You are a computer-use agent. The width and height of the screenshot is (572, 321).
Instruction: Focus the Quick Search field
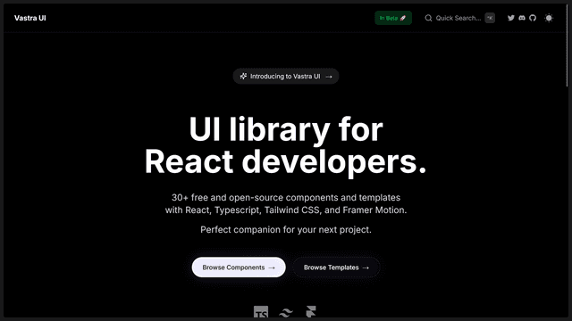[459, 18]
